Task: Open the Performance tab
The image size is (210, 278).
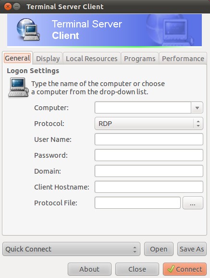Action: (x=183, y=59)
